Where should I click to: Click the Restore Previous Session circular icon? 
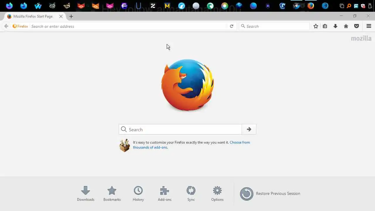click(247, 194)
